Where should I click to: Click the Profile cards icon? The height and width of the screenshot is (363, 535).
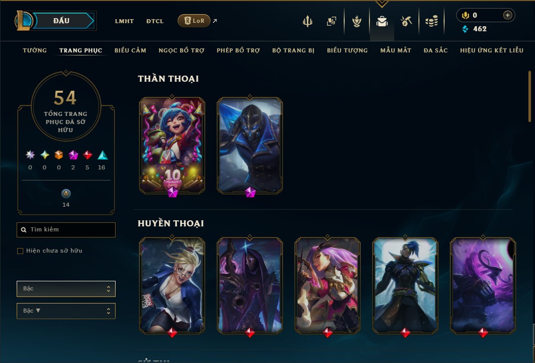pos(331,21)
